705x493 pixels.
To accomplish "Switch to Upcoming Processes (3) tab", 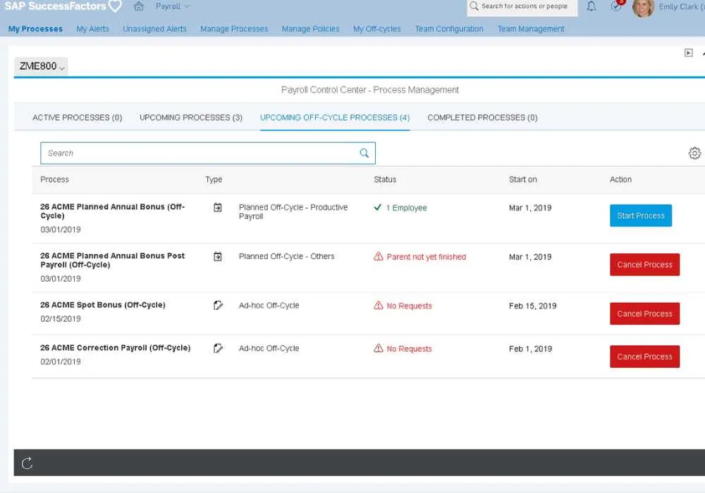I will click(x=191, y=118).
